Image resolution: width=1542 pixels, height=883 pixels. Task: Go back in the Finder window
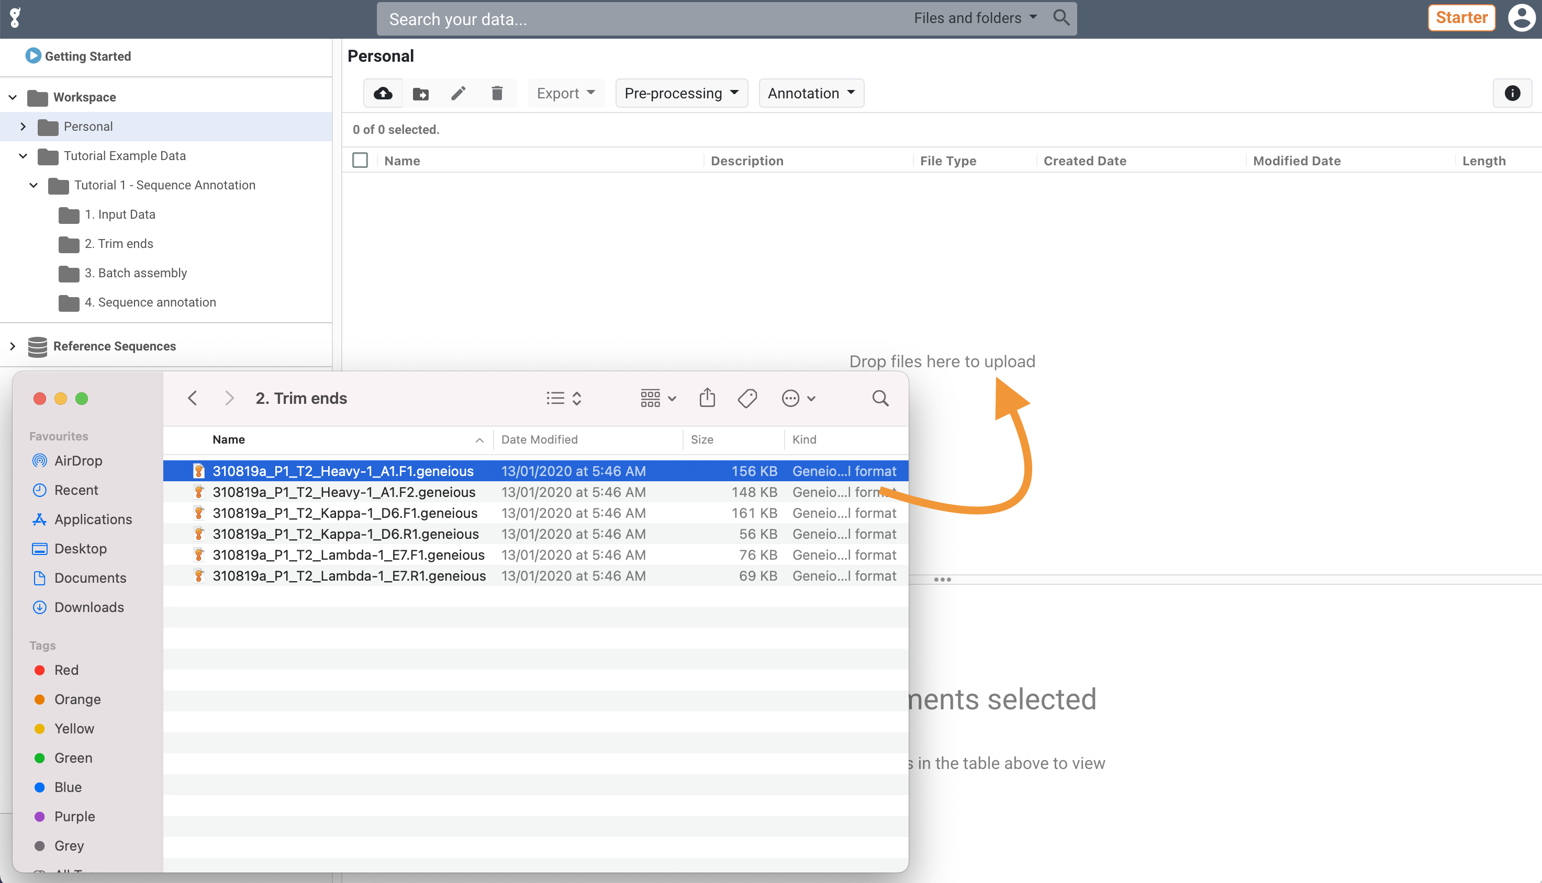click(193, 399)
